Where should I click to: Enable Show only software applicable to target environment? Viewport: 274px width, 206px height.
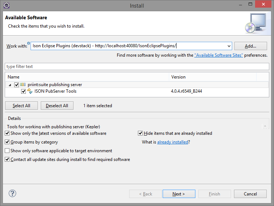(x=7, y=151)
